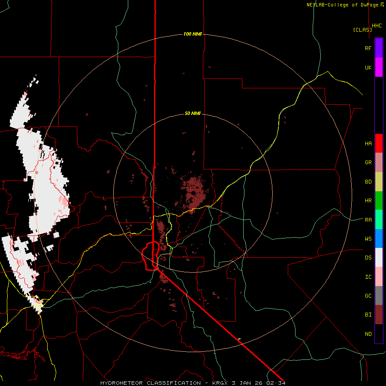386x386 pixels.
Task: Click the GR legend label
Action: (368, 163)
